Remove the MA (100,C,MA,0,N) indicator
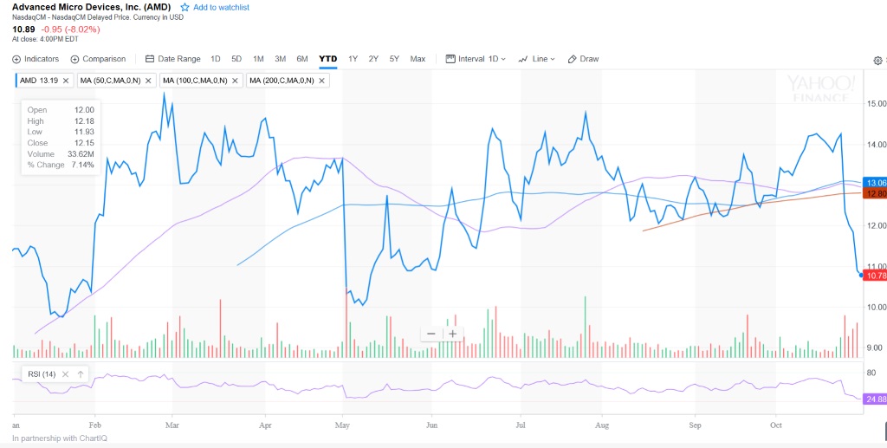887x448 pixels. (x=235, y=81)
